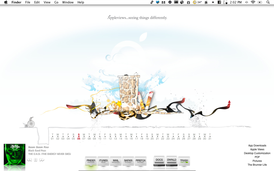Open the DOCS stack in the dock
Viewport: 274px width, 171px height.
coord(159,161)
